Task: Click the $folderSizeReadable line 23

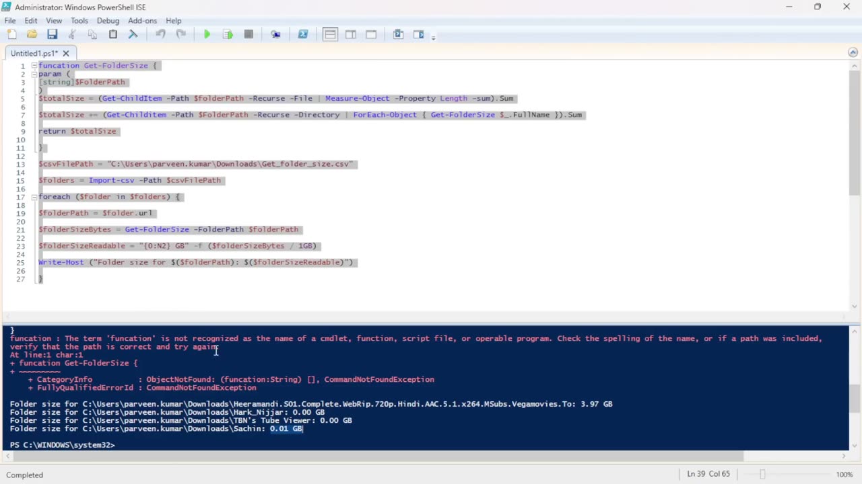Action: [177, 246]
